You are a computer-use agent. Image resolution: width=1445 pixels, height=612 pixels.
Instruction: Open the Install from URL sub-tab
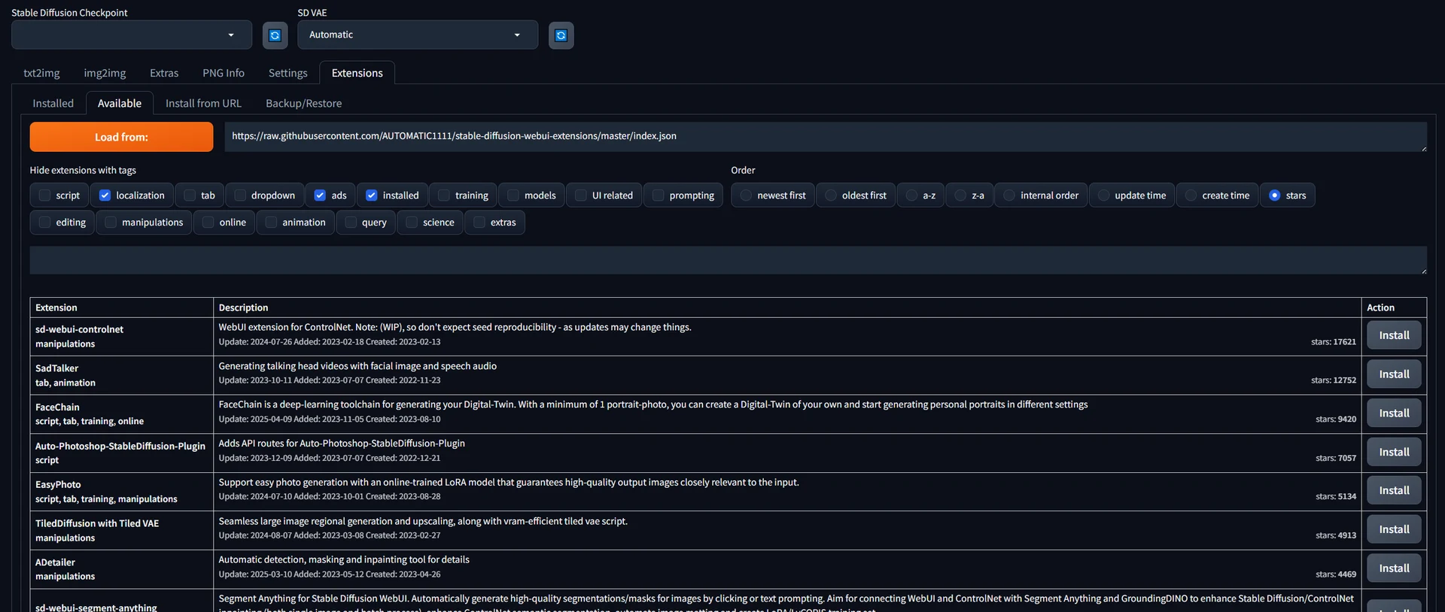point(203,103)
